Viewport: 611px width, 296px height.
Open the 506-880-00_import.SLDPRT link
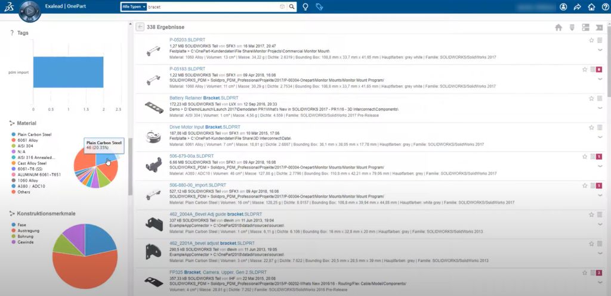(198, 185)
